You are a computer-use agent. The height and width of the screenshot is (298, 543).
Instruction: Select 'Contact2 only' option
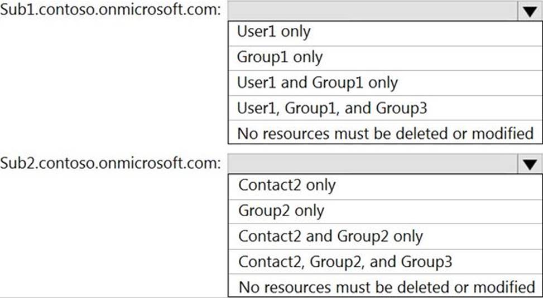click(x=385, y=187)
